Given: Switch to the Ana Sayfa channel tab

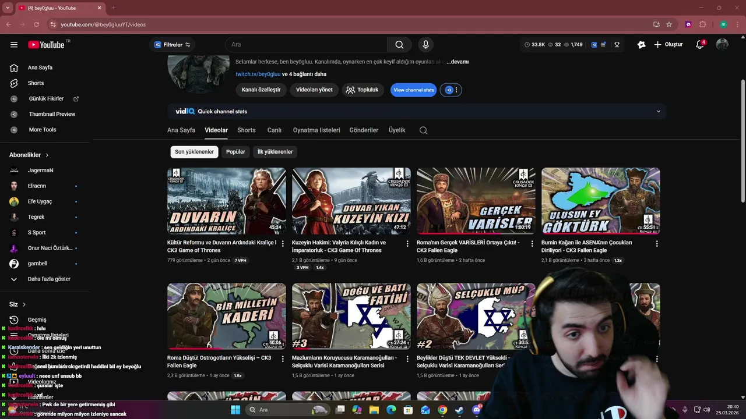Looking at the screenshot, I should tap(181, 130).
